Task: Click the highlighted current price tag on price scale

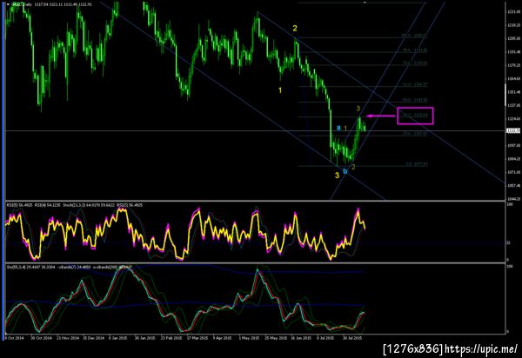Action: coord(513,131)
